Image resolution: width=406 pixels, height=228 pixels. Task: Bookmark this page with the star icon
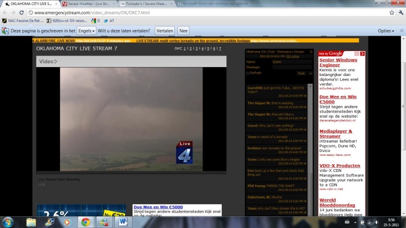[x=392, y=12]
